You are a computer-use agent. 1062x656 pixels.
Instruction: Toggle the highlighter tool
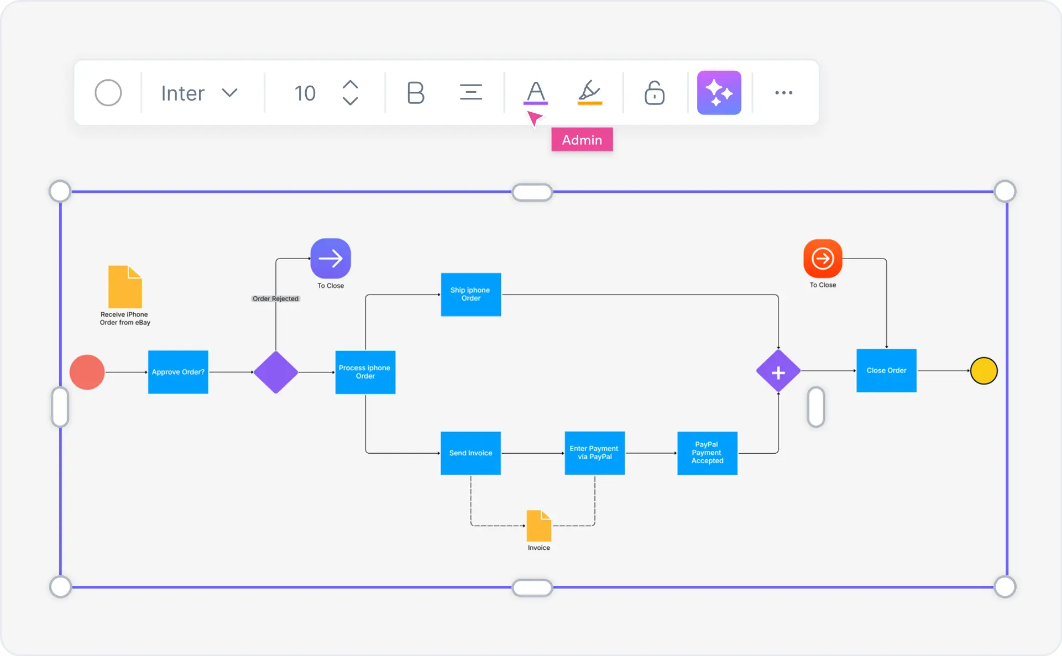pyautogui.click(x=589, y=92)
